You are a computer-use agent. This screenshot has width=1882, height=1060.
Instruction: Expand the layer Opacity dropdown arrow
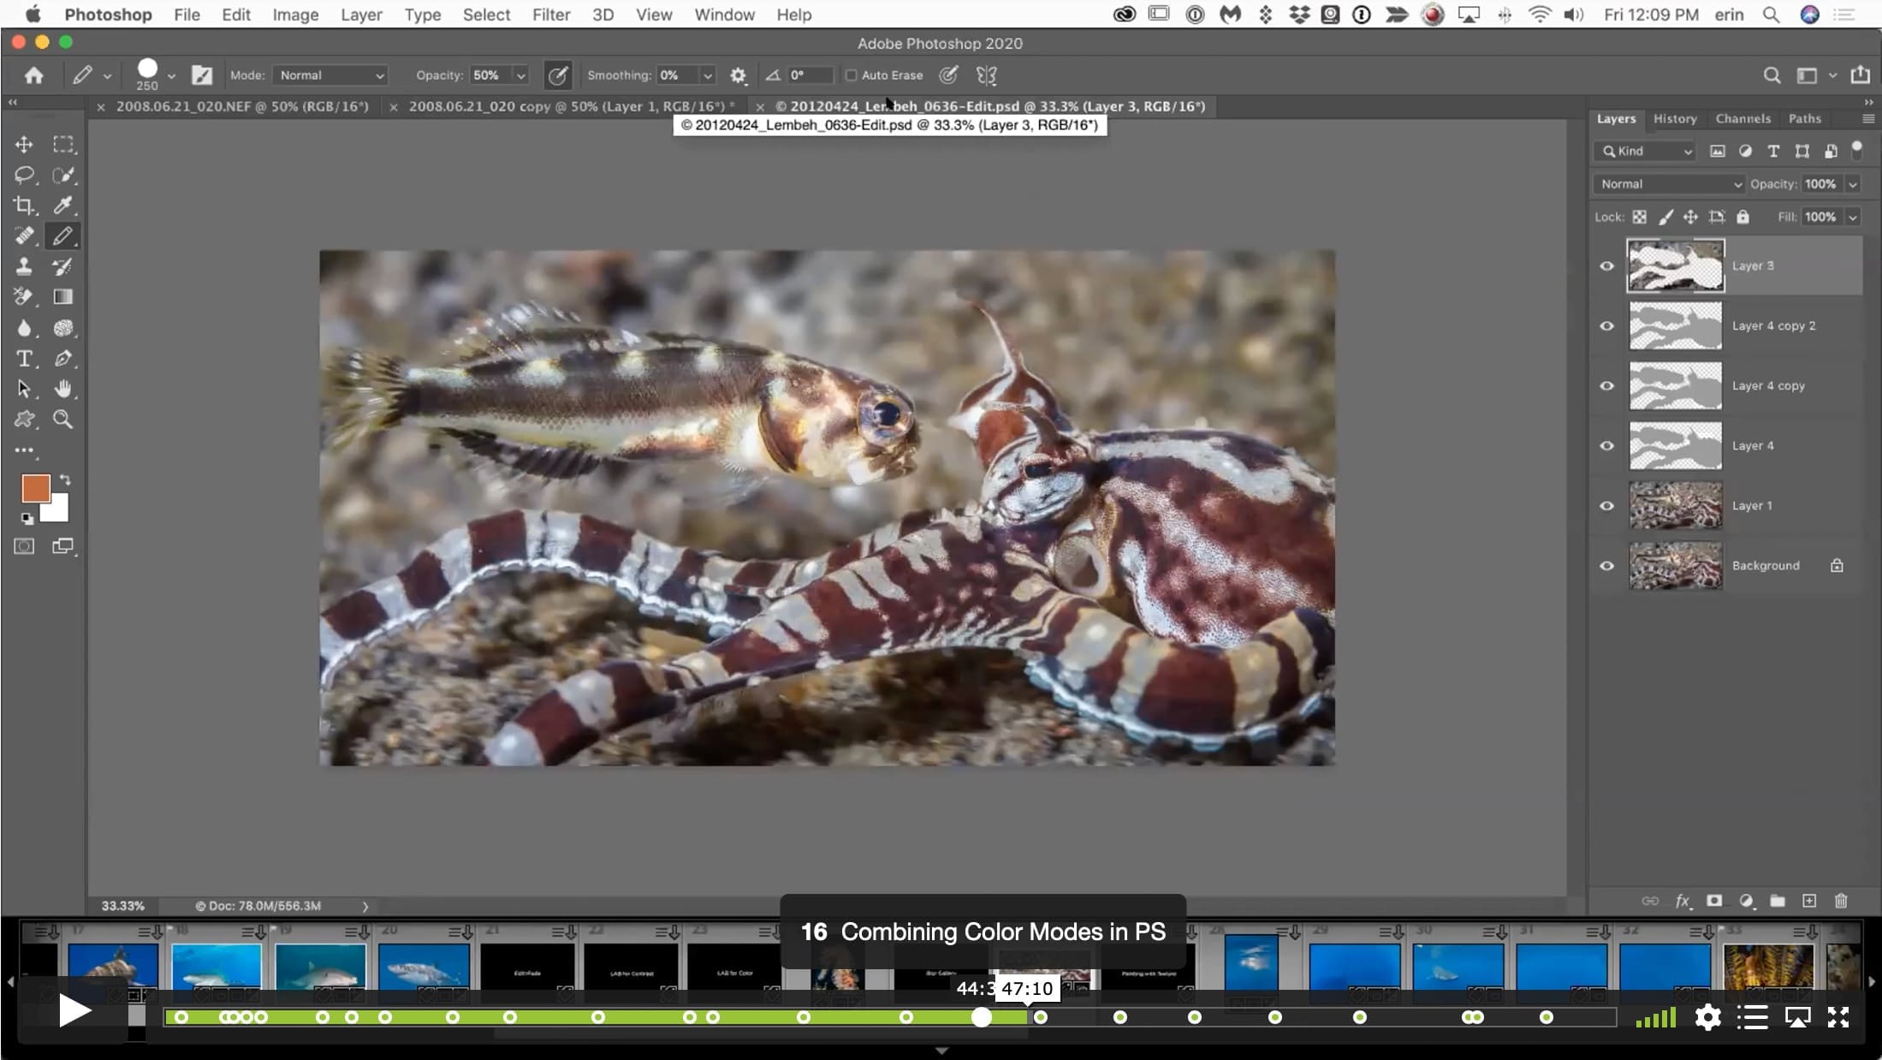(1853, 184)
